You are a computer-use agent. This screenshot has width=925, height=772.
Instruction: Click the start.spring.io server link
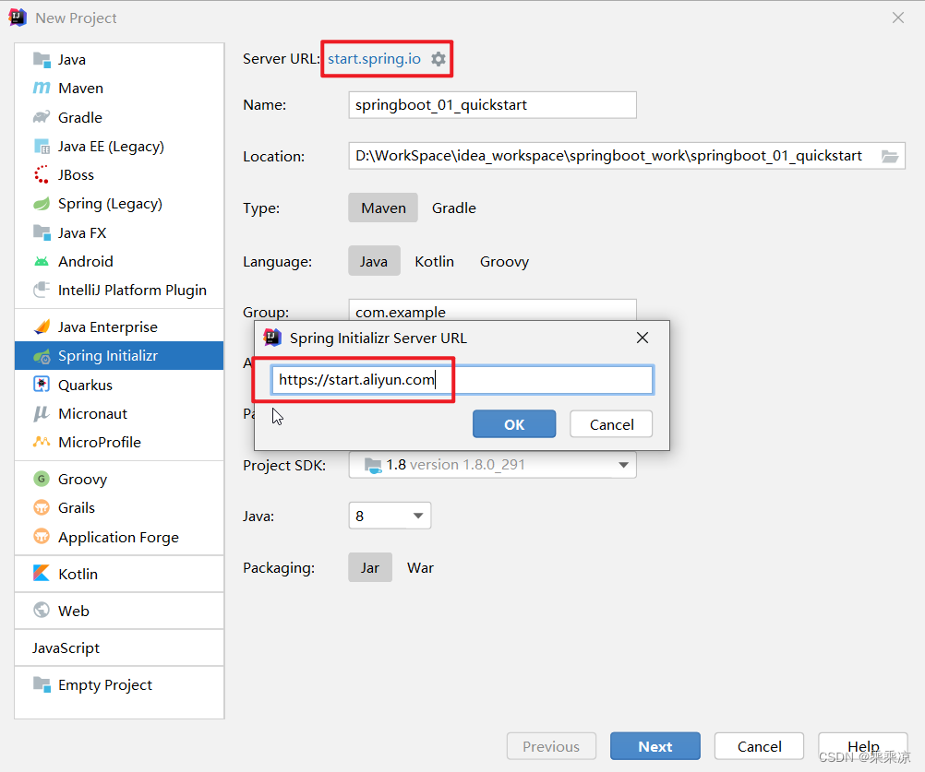point(376,58)
